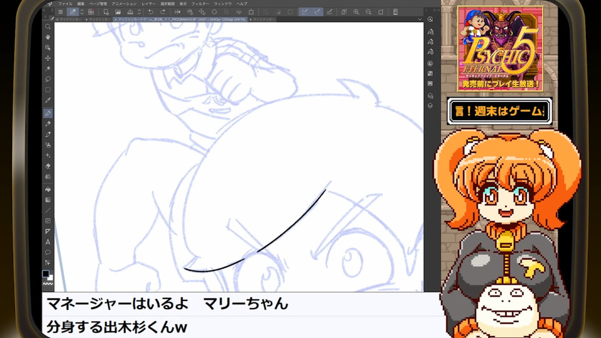This screenshot has width=601, height=338.
Task: Select the Figure line tool
Action: pyautogui.click(x=48, y=210)
